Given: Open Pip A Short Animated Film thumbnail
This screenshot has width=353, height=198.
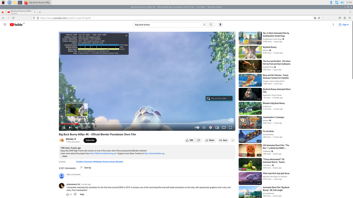Looking at the screenshot, I should click(250, 38).
